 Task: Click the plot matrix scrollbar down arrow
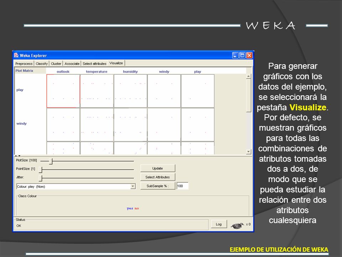pyautogui.click(x=248, y=152)
